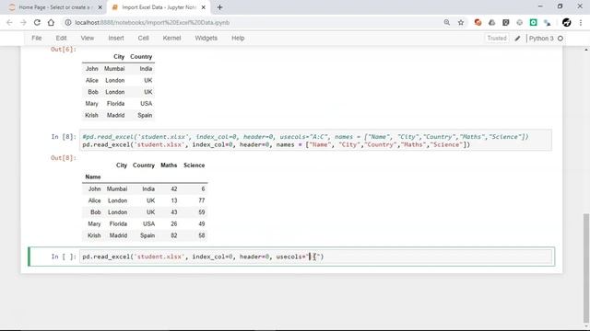Click Alice's Science value 77
The image size is (590, 331).
click(202, 200)
